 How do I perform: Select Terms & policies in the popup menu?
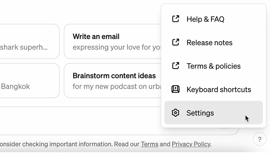click(x=214, y=66)
